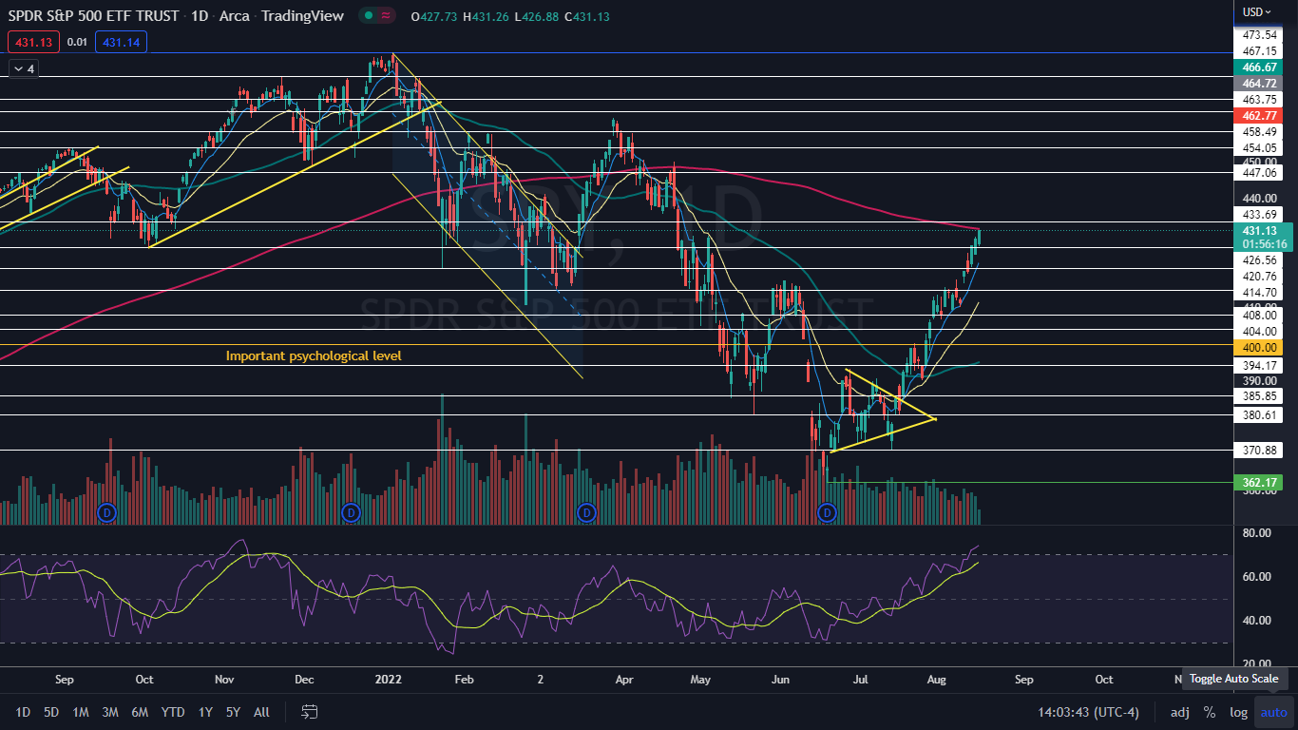Click the 380.61 level on price axis
This screenshot has height=730, width=1298.
pyautogui.click(x=1259, y=415)
